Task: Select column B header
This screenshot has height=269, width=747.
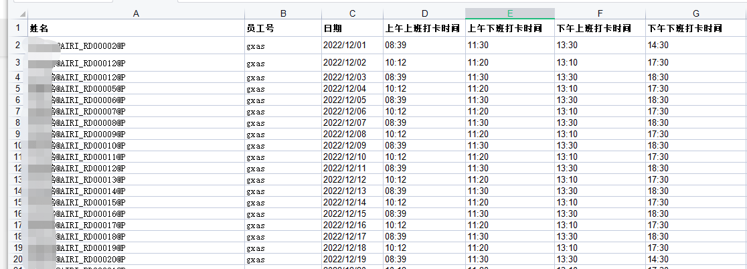Action: [x=283, y=14]
